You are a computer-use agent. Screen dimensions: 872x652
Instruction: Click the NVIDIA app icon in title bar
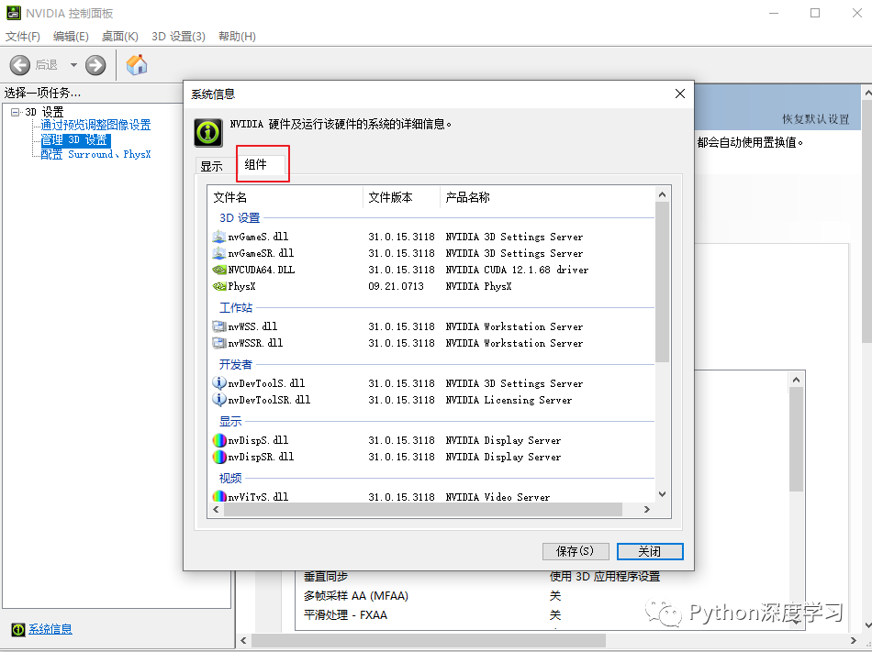14,13
